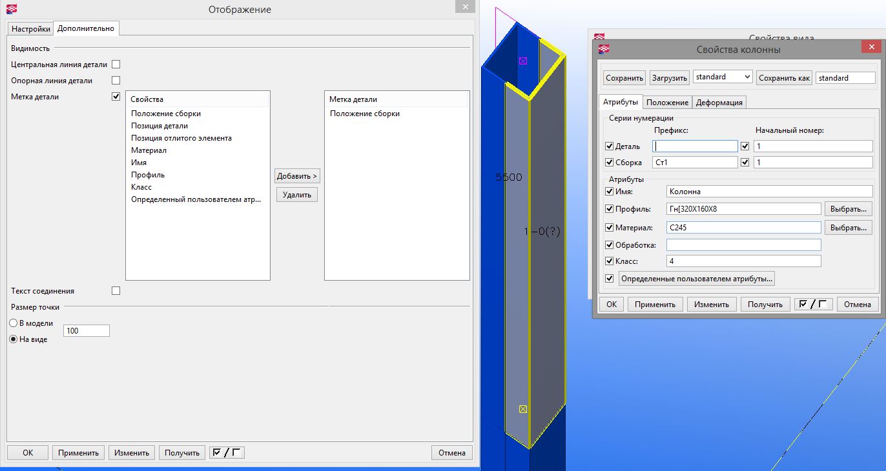Select the yellow handle point at column bottom
Image resolution: width=886 pixels, height=471 pixels.
(x=523, y=409)
